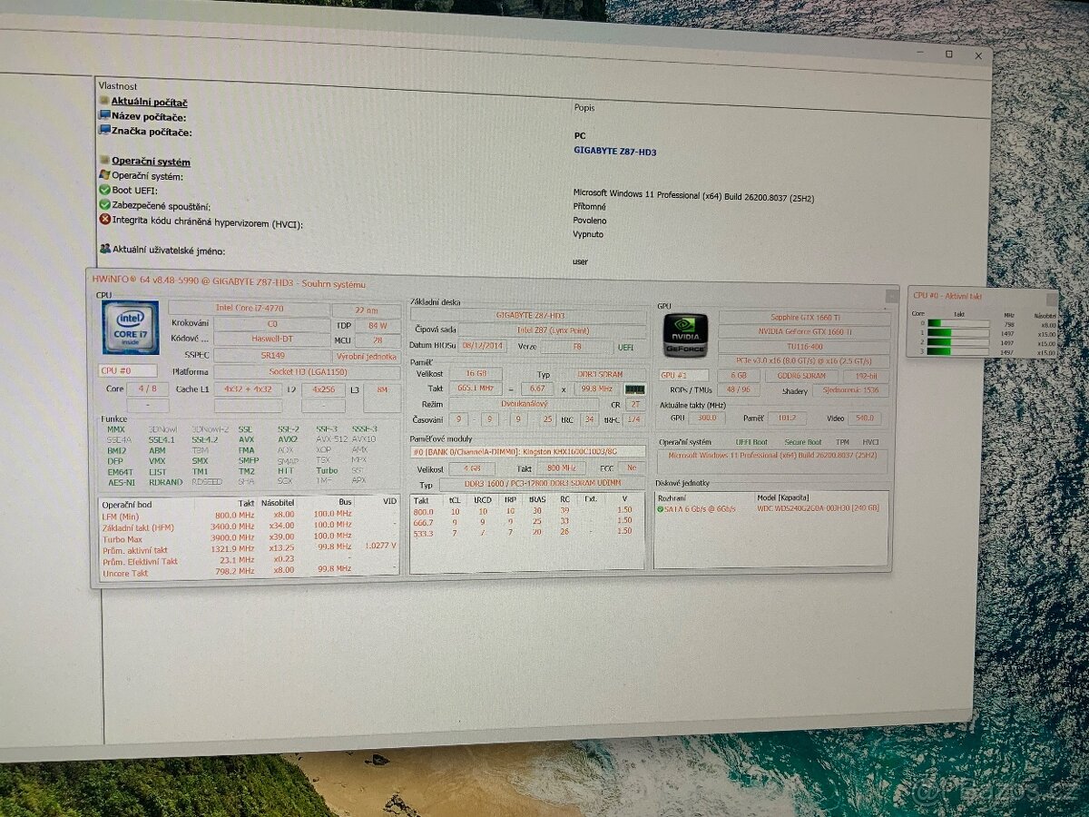Click the Core 3 clock bar
Screen dimensions: 1089x817
coord(958,350)
